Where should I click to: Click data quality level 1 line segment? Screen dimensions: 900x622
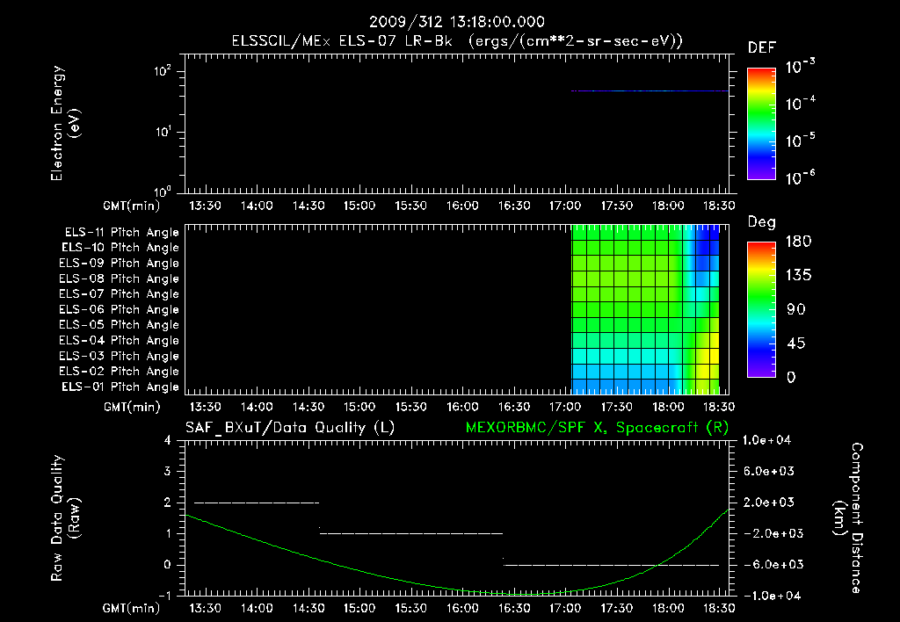(411, 533)
